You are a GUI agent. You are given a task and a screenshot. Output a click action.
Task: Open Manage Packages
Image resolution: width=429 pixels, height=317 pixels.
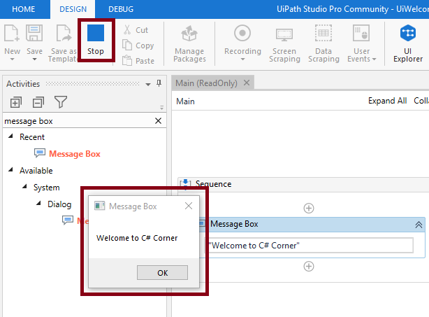pyautogui.click(x=189, y=43)
